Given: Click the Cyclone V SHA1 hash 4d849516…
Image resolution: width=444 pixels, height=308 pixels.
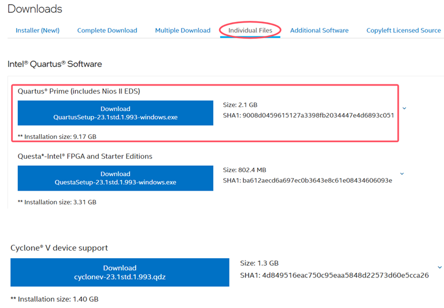Looking at the screenshot, I should pyautogui.click(x=334, y=275).
